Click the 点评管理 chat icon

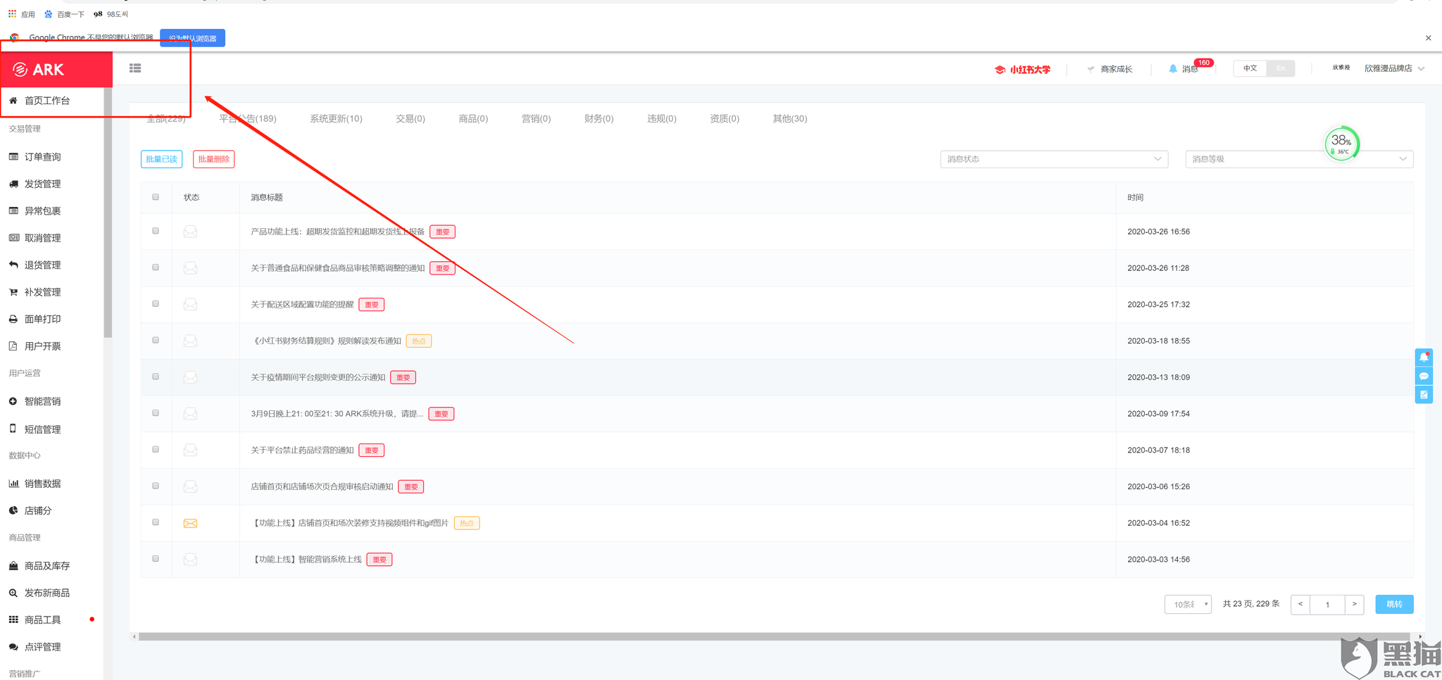pyautogui.click(x=13, y=647)
